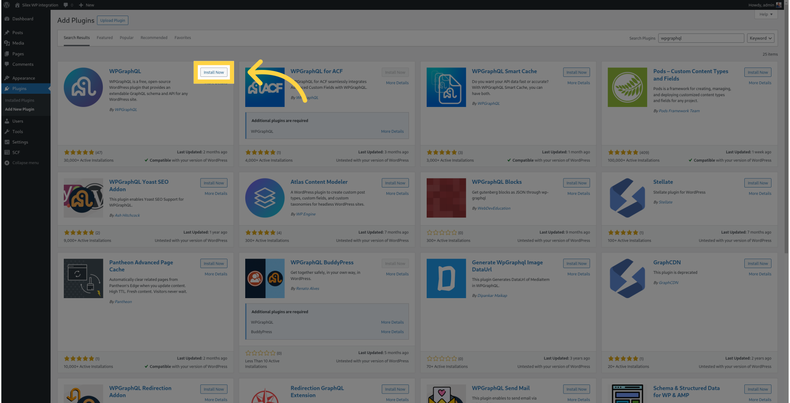Switch to the Popular tab
Screen dimensions: 790x403
pyautogui.click(x=126, y=38)
